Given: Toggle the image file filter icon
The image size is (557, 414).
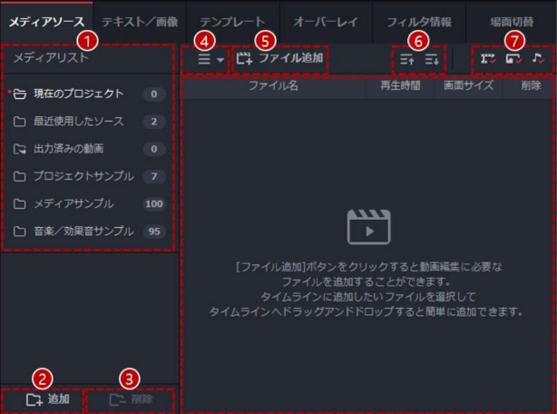Looking at the screenshot, I should 513,59.
